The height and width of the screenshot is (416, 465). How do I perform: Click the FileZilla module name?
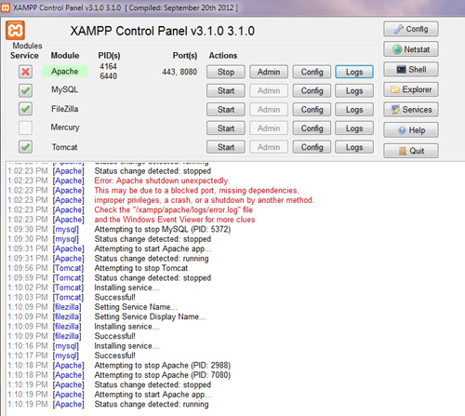pos(64,109)
